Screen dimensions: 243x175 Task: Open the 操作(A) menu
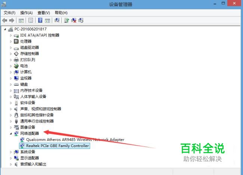pyautogui.click(x=26, y=13)
